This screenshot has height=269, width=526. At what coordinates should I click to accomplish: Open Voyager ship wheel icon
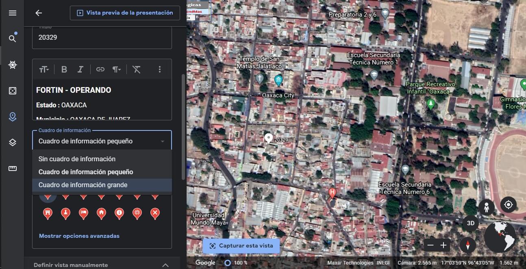(x=13, y=65)
